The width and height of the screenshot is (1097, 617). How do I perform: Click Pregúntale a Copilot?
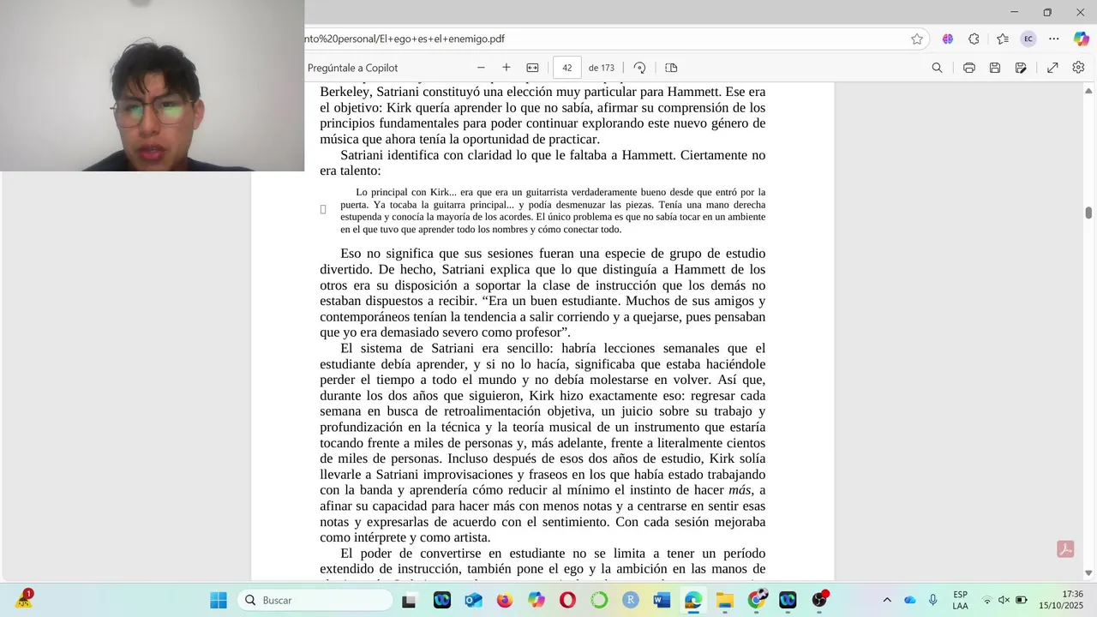point(352,68)
